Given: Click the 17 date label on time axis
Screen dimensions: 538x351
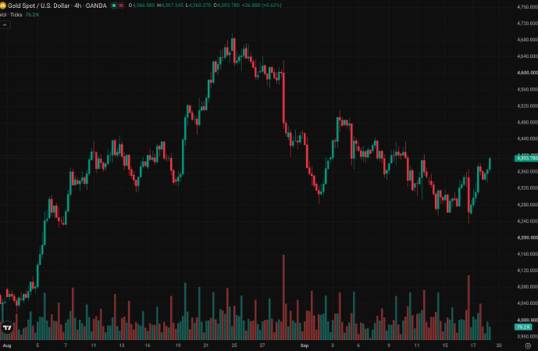Looking at the screenshot, I should tap(473, 345).
